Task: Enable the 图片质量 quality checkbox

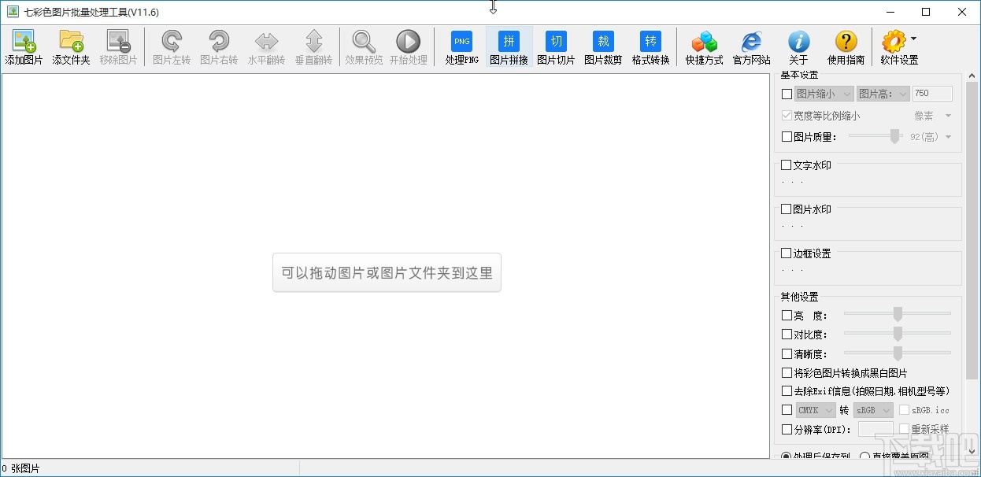Action: click(x=785, y=136)
